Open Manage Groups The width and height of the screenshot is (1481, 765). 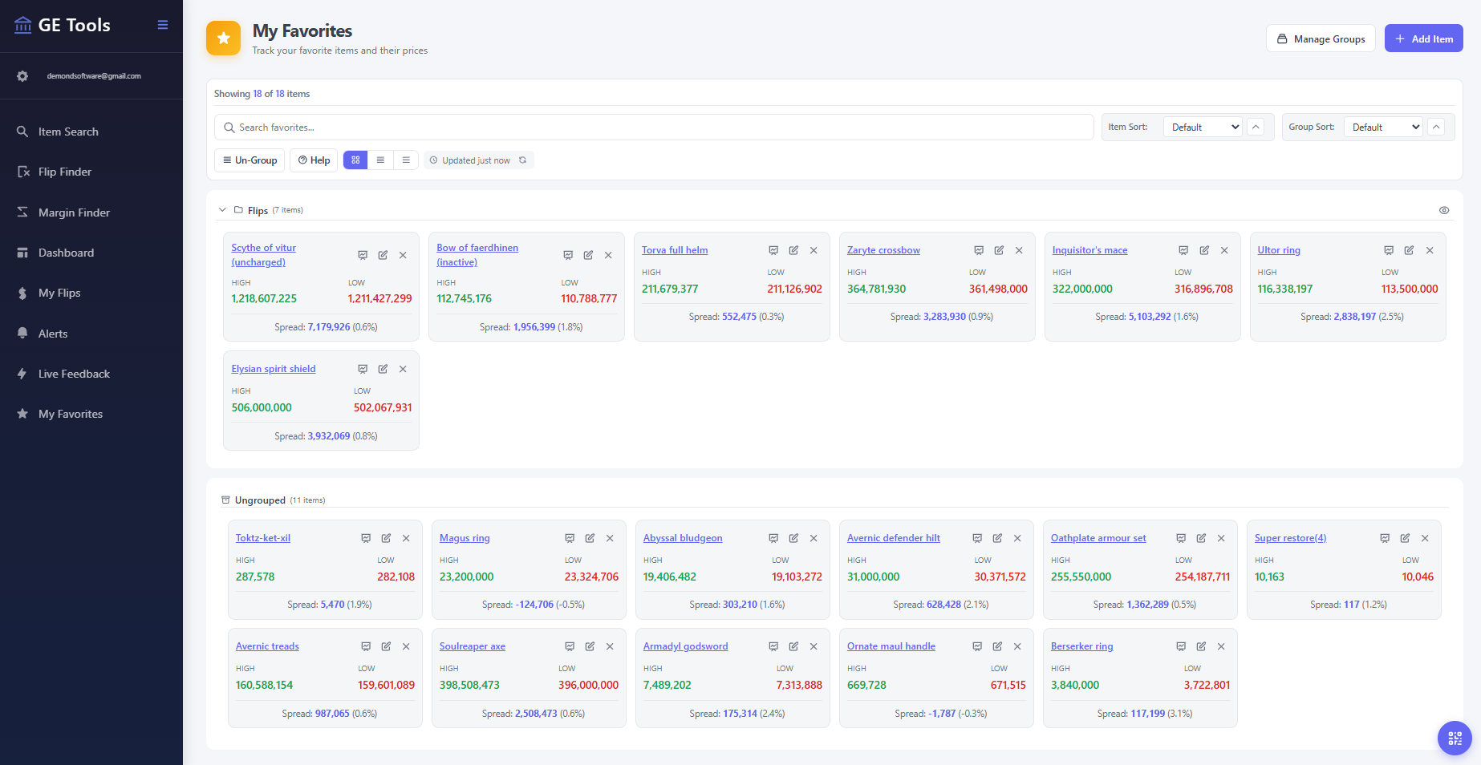click(1321, 38)
